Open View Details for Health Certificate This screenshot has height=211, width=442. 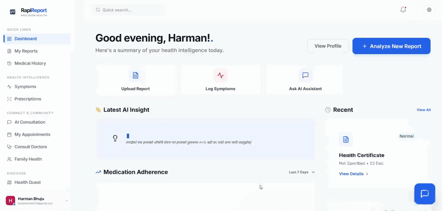(353, 174)
